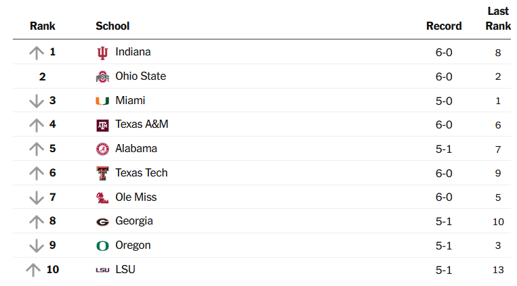Viewport: 517px width, 286px height.
Task: Click the down arrow beside rank 9
Action: pos(36,245)
